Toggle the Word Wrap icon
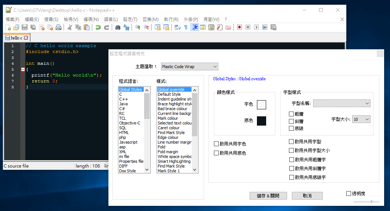 pyautogui.click(x=178, y=27)
